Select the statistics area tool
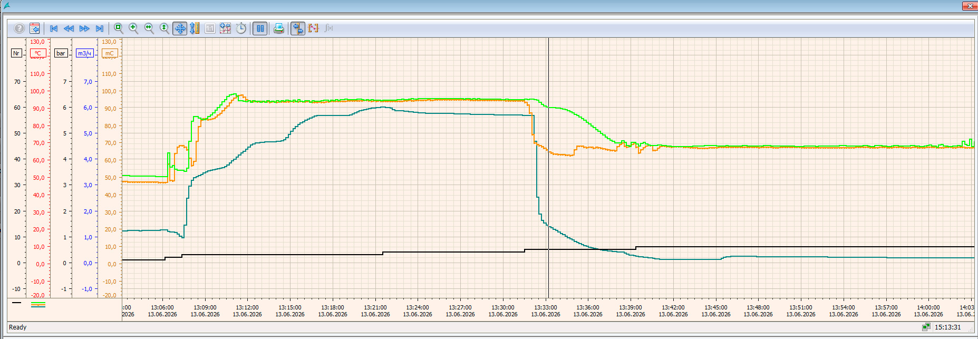 tap(314, 28)
